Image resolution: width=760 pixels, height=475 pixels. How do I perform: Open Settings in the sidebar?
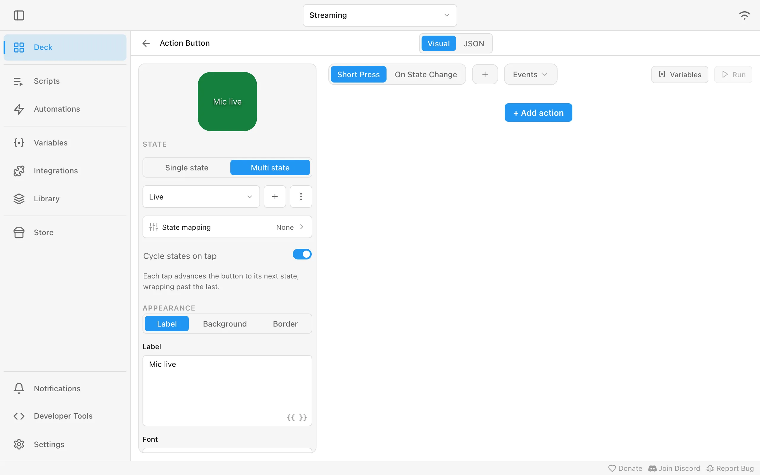[x=65, y=444]
